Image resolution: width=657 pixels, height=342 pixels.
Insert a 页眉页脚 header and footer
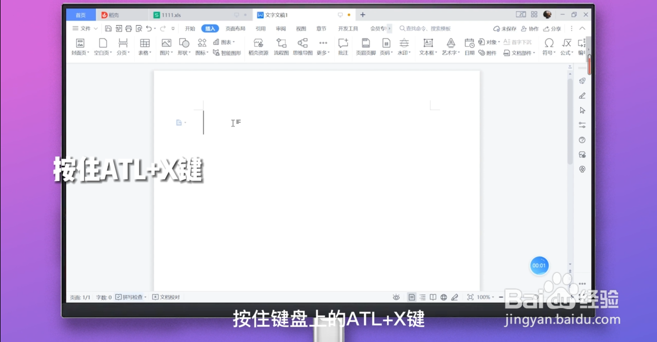366,46
